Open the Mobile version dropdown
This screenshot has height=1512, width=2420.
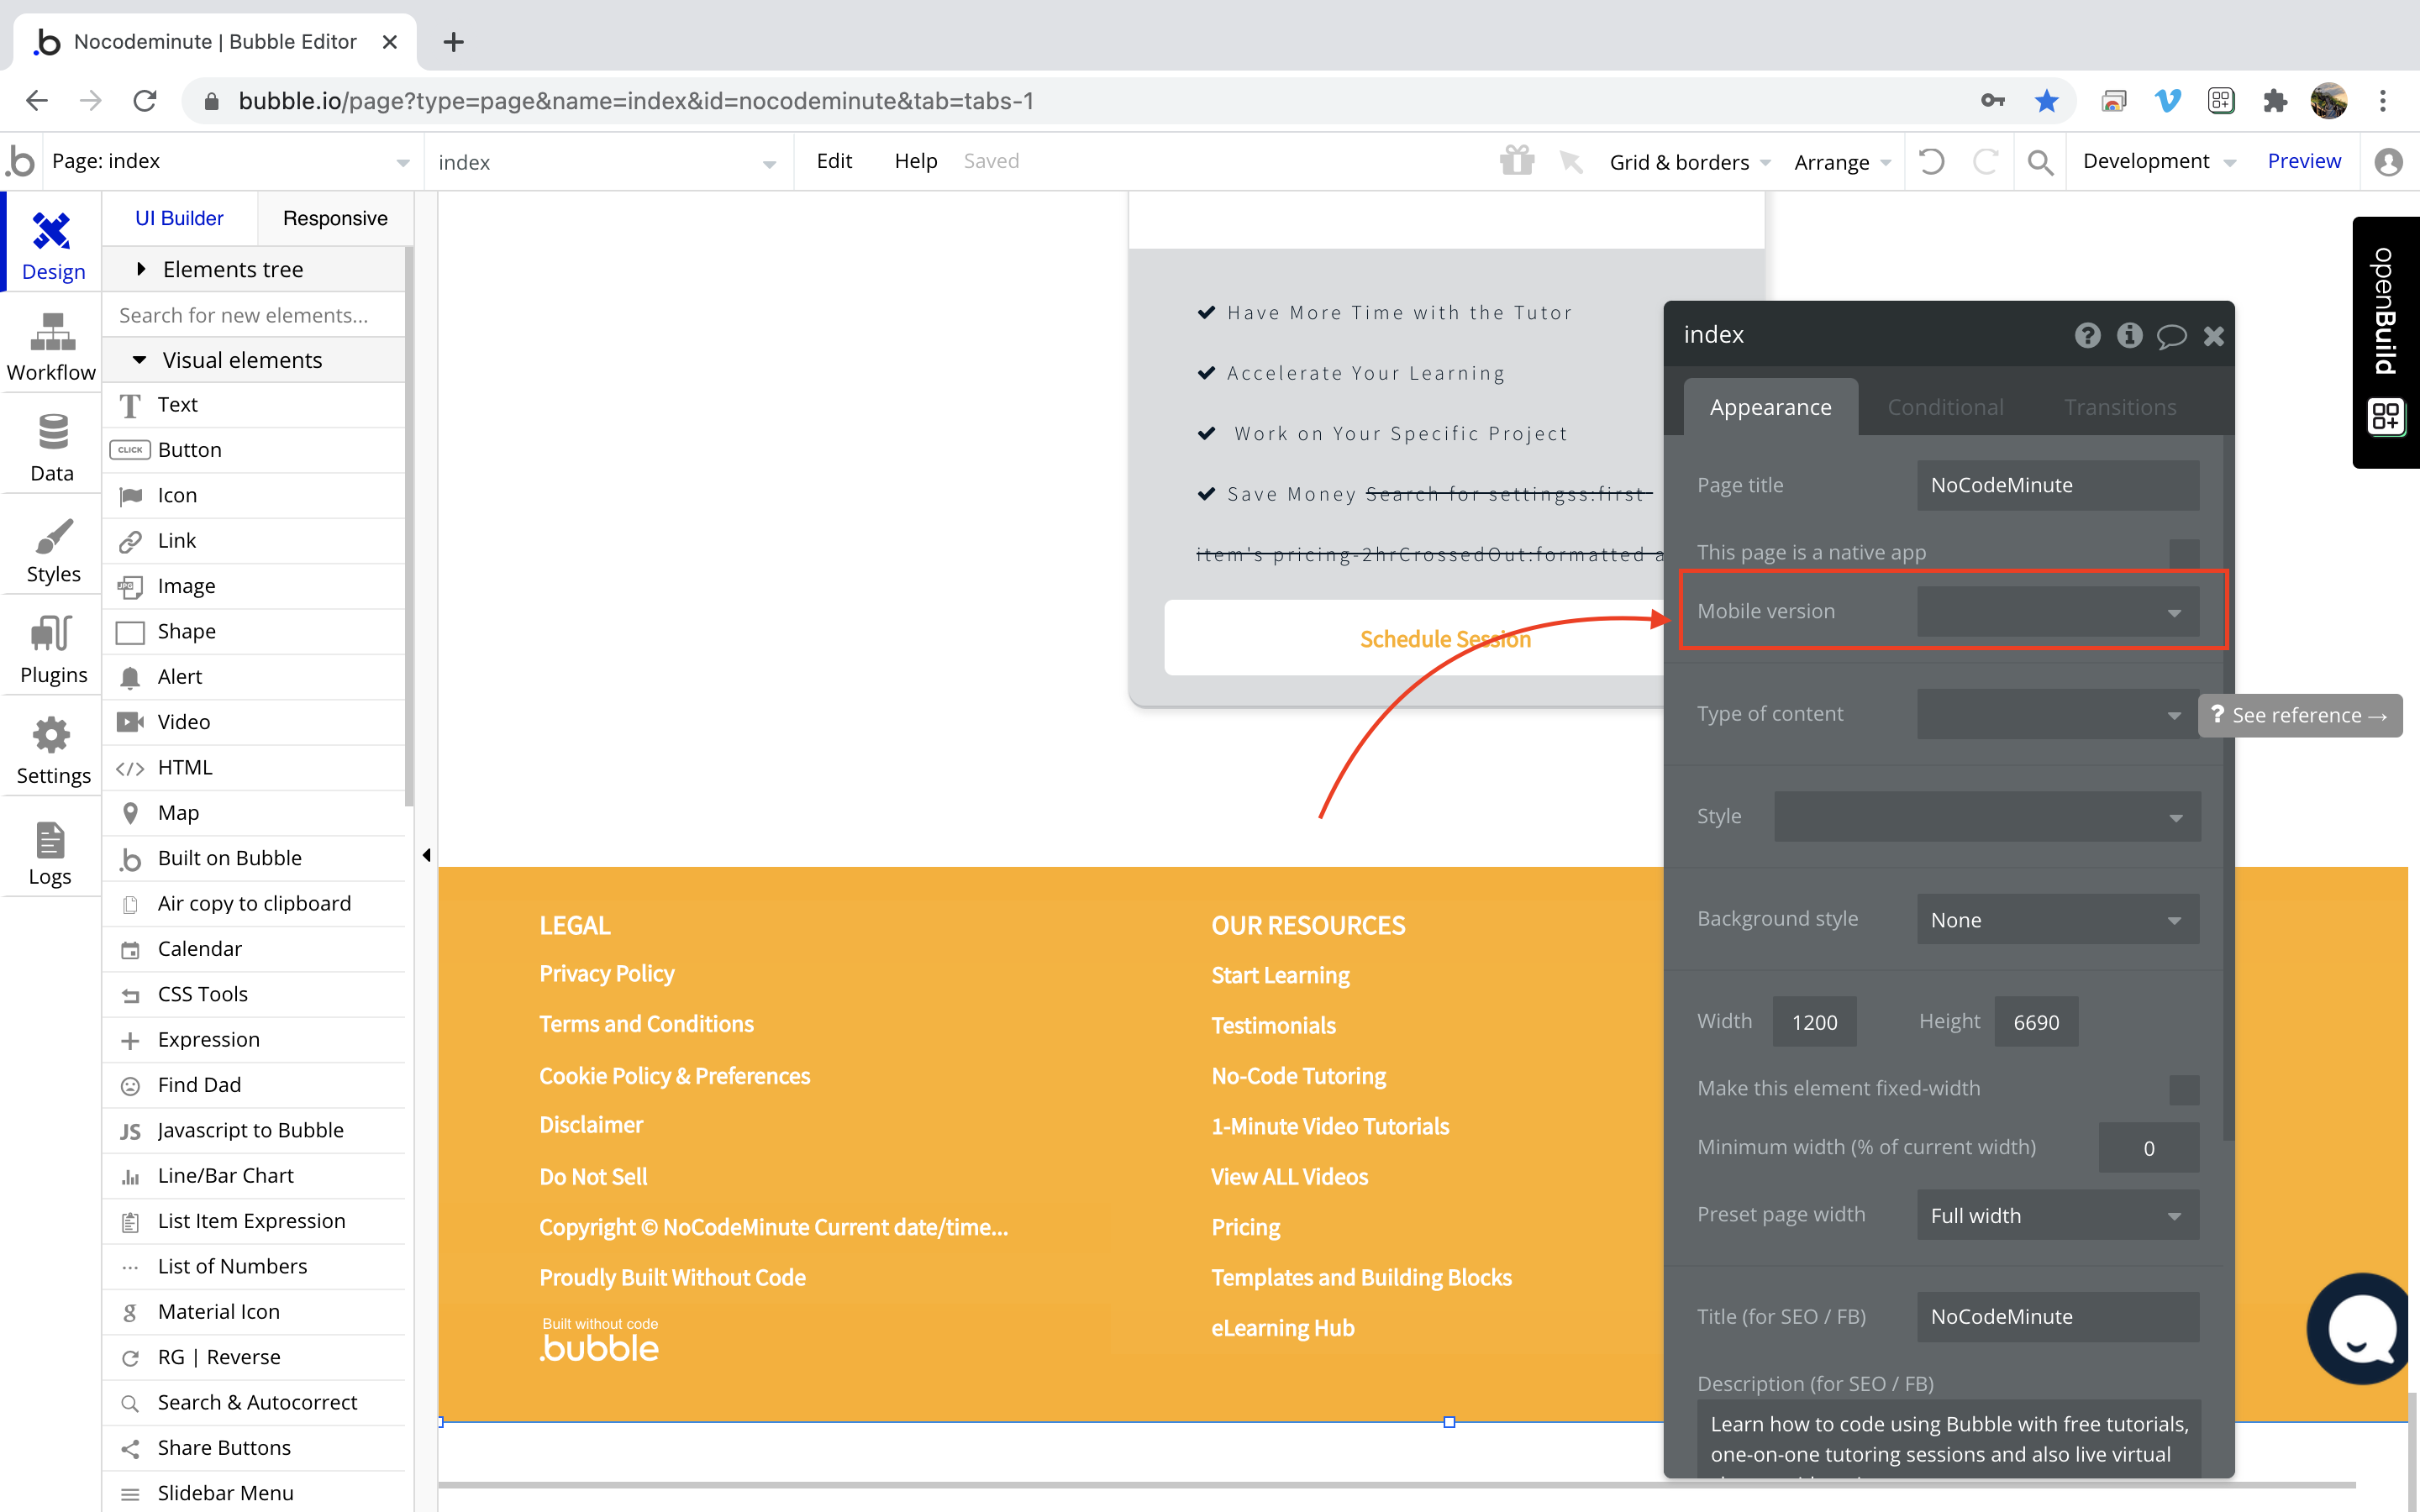(2057, 612)
